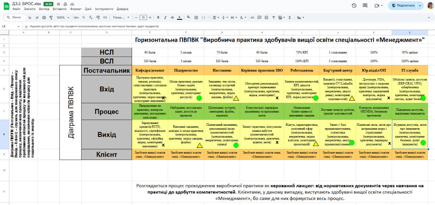Click the font size input field
The image size is (435, 205).
click(x=143, y=17)
